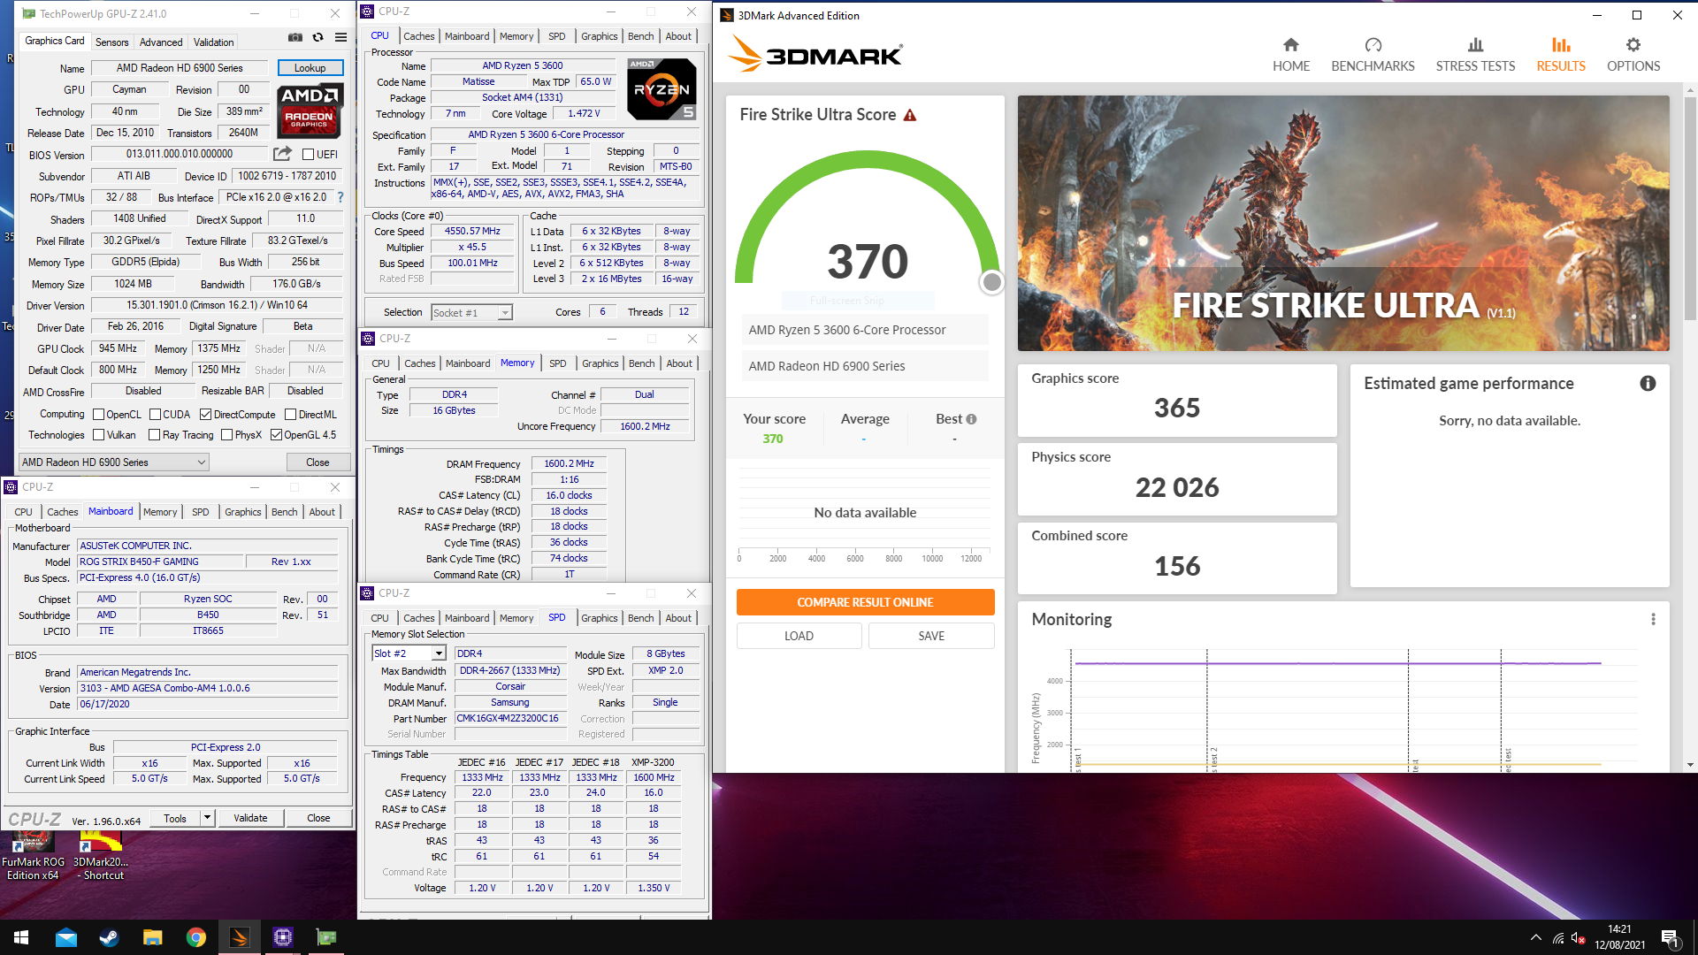
Task: Click the Bus Interface question mark icon
Action: (340, 197)
